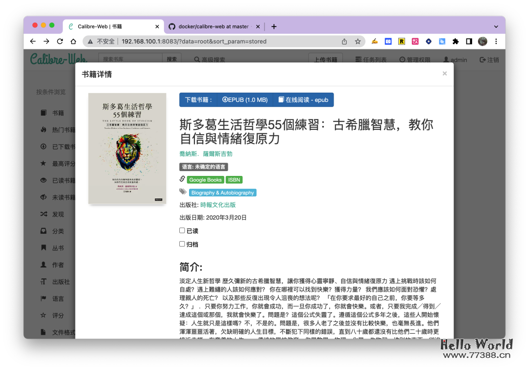Screen dimensions: 529x370
Task: Click the share page icon
Action: pyautogui.click(x=344, y=41)
